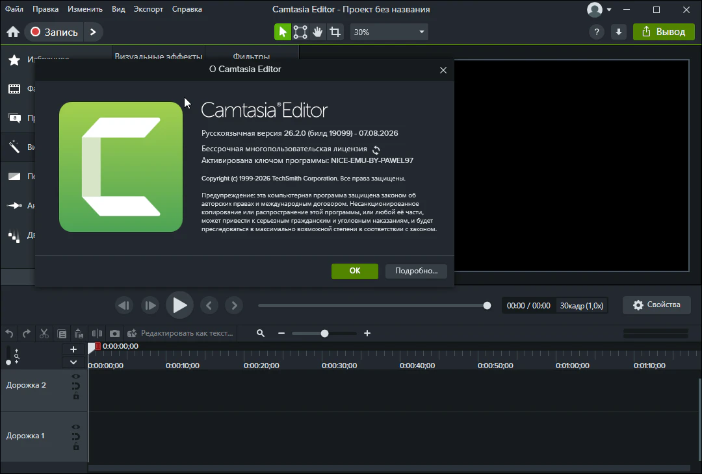This screenshot has height=474, width=702.
Task: Open the Справка menu
Action: 187,9
